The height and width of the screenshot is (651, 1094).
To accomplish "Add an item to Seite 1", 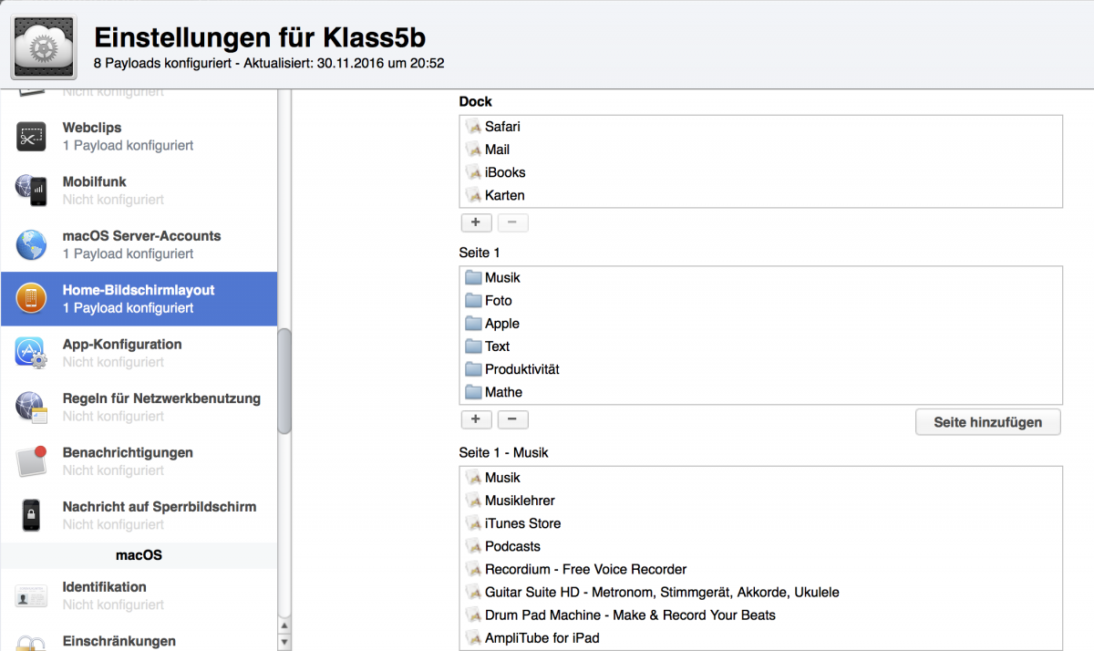I will tap(477, 419).
